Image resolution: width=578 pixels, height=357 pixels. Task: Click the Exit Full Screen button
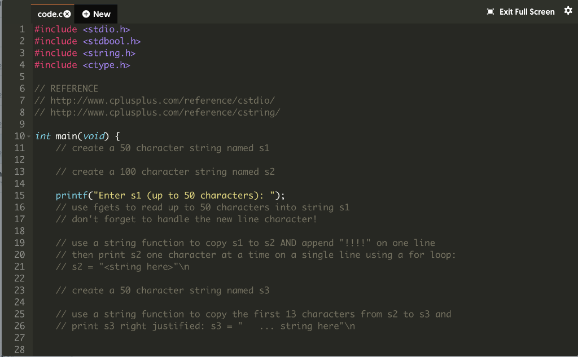click(x=520, y=11)
